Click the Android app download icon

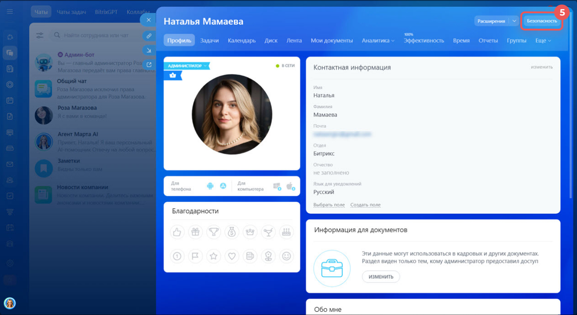click(210, 186)
